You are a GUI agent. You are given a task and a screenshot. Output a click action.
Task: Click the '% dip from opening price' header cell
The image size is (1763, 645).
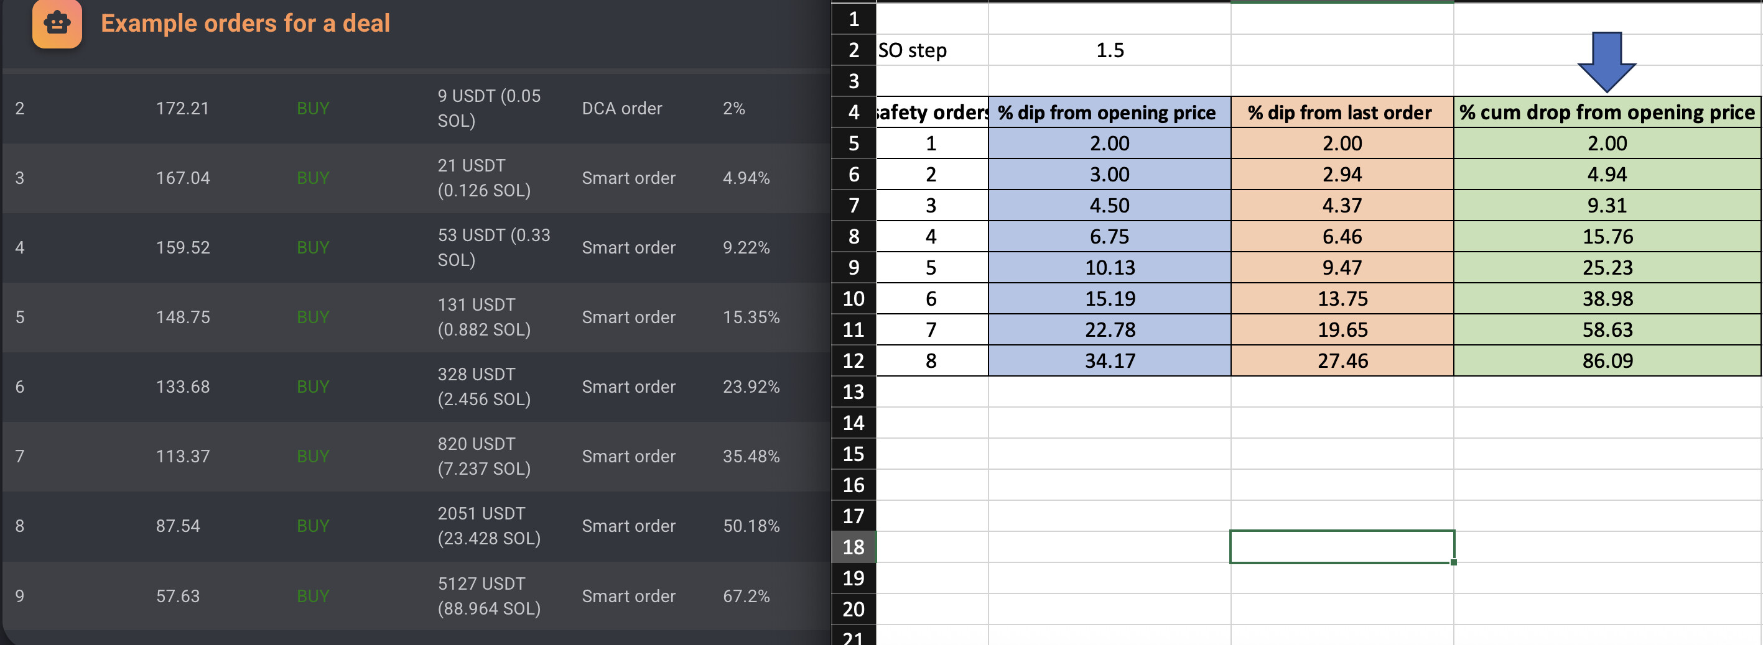pyautogui.click(x=1109, y=112)
